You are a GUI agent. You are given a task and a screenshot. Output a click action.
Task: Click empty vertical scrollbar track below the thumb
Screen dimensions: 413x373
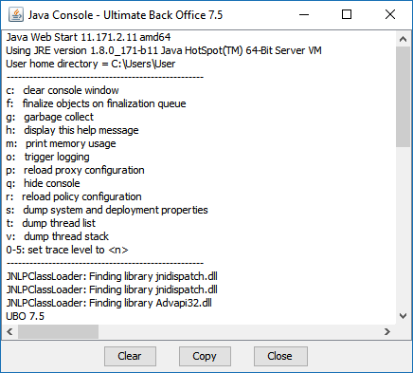pos(403,228)
